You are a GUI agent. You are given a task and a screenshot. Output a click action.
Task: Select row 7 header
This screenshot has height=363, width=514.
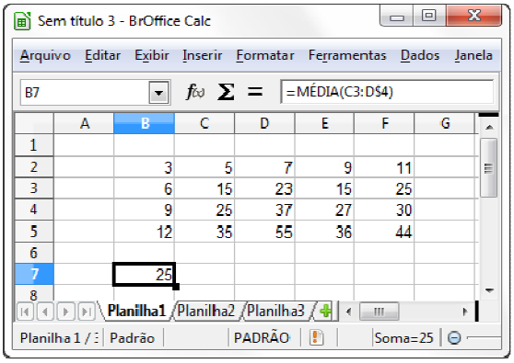pos(34,274)
